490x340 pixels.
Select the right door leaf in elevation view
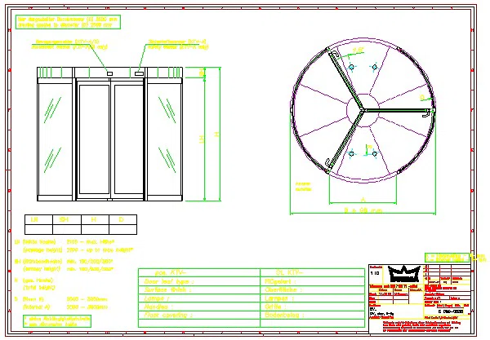[128, 139]
